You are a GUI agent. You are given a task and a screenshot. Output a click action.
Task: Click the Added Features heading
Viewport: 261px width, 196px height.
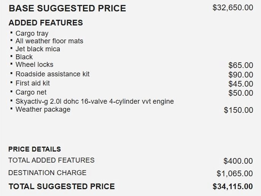46,23
